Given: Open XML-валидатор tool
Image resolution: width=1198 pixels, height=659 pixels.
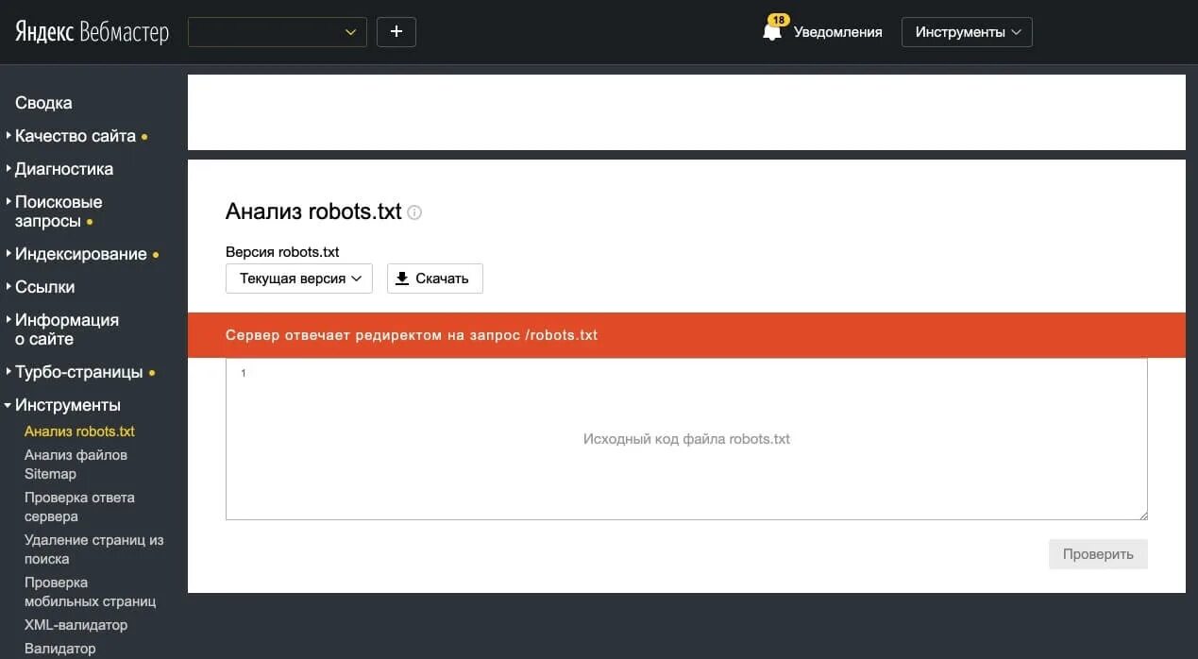Looking at the screenshot, I should click(76, 625).
